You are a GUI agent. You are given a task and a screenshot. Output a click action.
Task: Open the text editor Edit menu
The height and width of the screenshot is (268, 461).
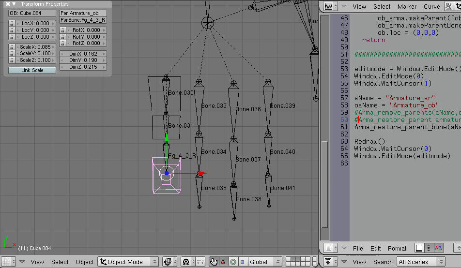[375, 249]
